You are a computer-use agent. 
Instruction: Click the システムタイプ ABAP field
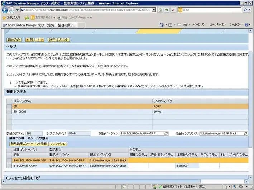(x=79, y=133)
